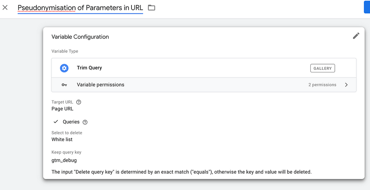Select the Trim Query variable type
Image resolution: width=370 pixels, height=190 pixels.
point(204,68)
